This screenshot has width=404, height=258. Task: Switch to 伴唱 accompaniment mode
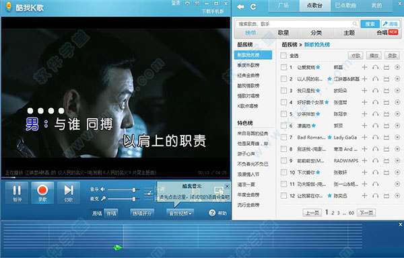(111, 213)
